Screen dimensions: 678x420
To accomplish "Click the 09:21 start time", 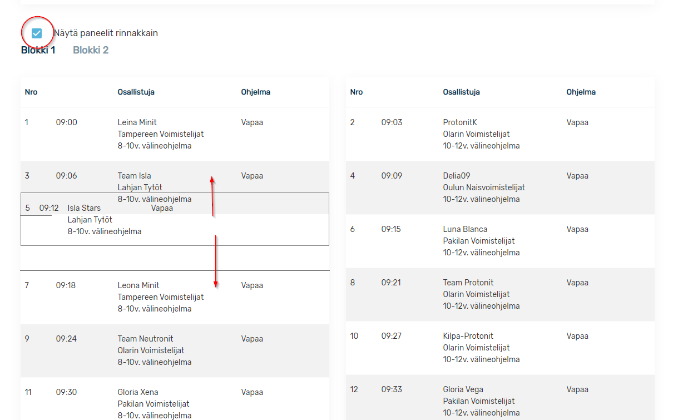I will 391,283.
